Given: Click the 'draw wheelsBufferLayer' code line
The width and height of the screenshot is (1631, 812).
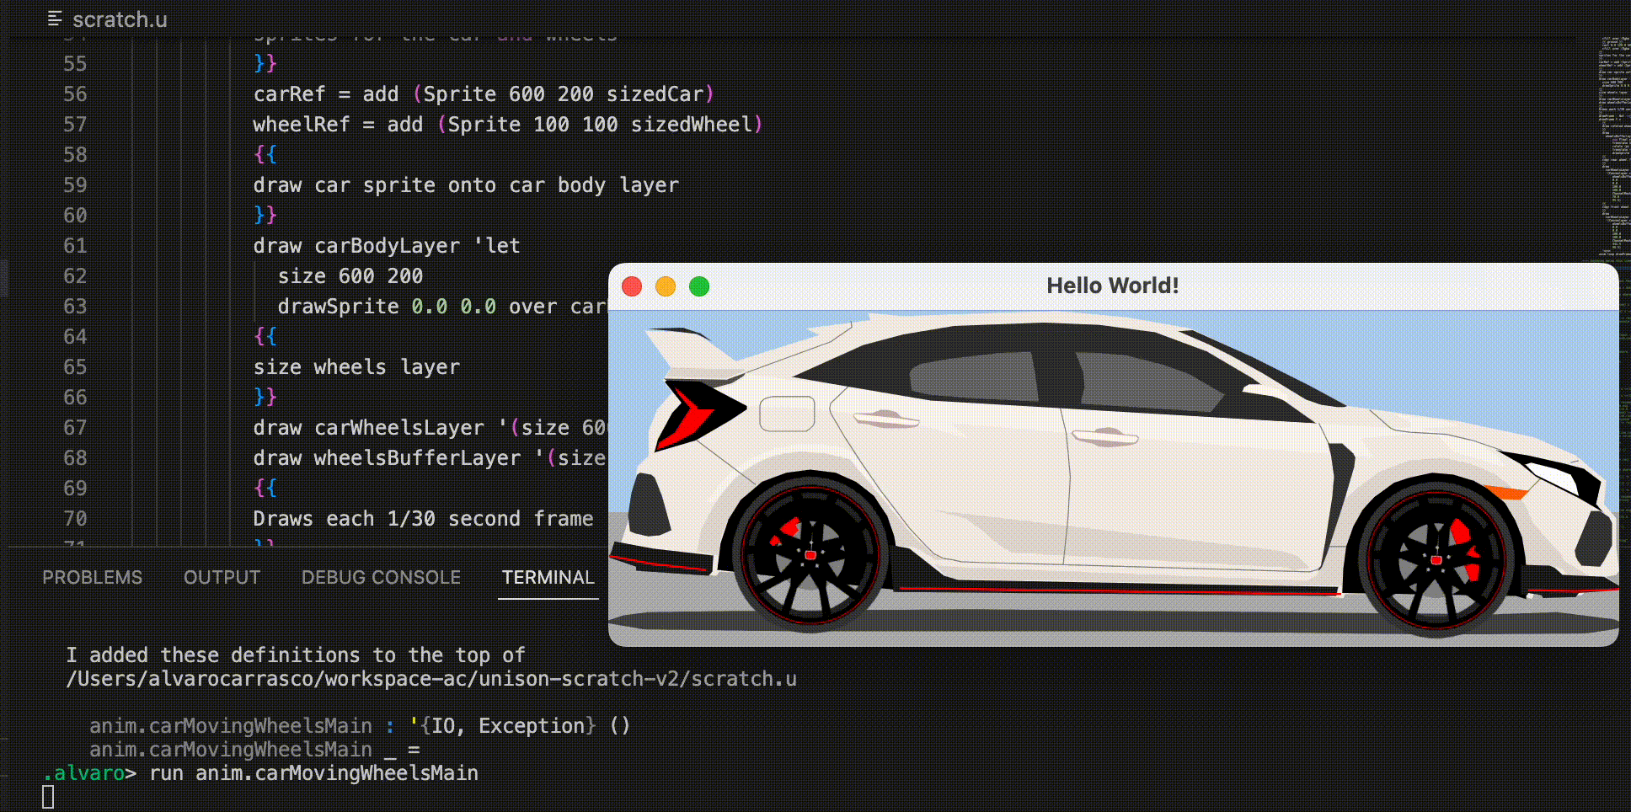Looking at the screenshot, I should pyautogui.click(x=430, y=458).
